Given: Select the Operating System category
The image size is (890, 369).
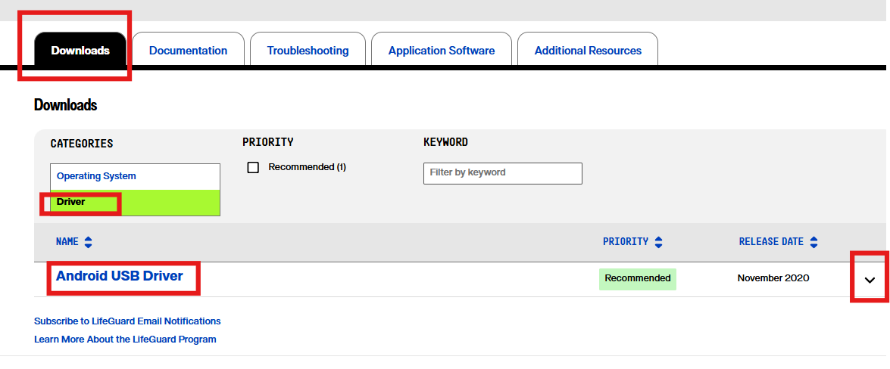Looking at the screenshot, I should pyautogui.click(x=135, y=176).
